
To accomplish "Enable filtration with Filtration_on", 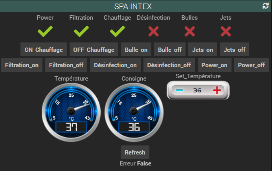I will coord(22,65).
